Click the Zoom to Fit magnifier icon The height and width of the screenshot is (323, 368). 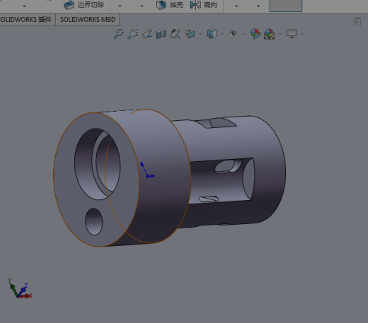(119, 34)
